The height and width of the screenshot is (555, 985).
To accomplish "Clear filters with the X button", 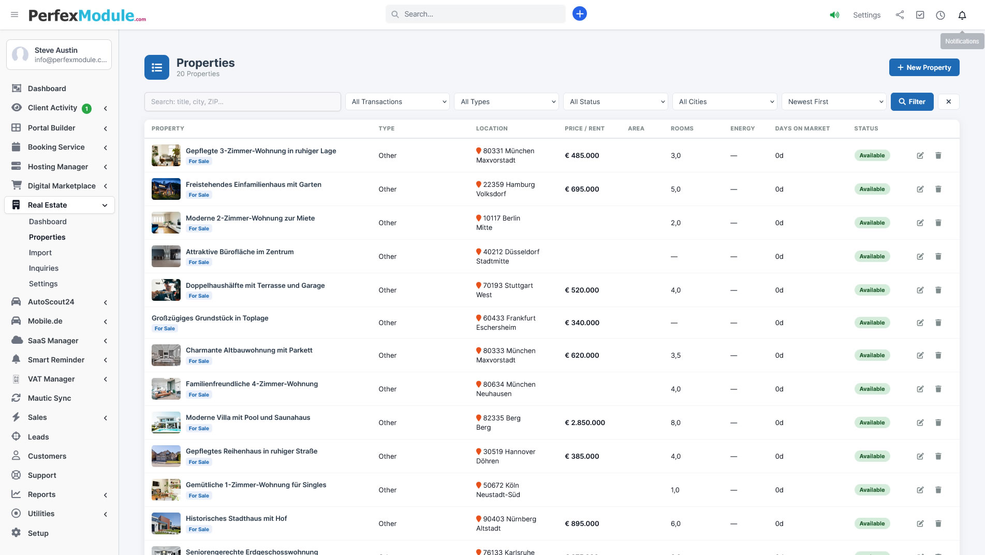I will click(948, 102).
